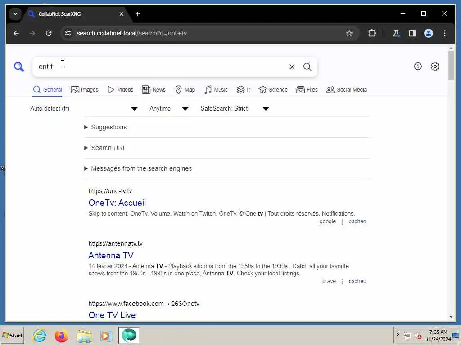Switch to the Videos category tab
This screenshot has width=461, height=345.
click(x=121, y=90)
